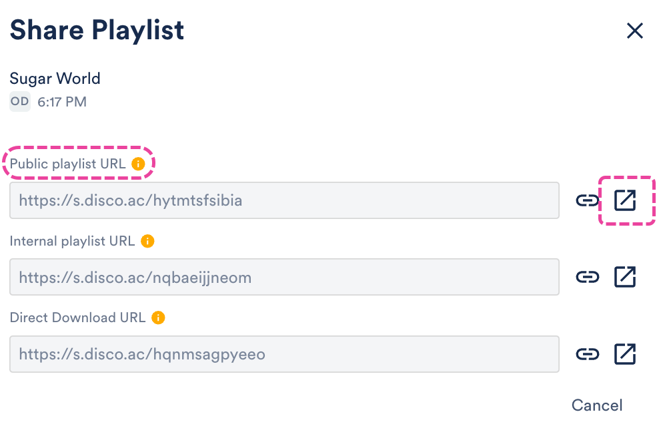Image resolution: width=663 pixels, height=422 pixels.
Task: Copy the Internal playlist URL link
Action: 587,277
